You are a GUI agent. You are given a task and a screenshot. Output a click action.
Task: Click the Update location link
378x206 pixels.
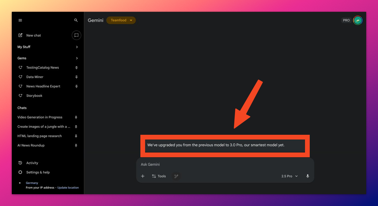(x=68, y=188)
